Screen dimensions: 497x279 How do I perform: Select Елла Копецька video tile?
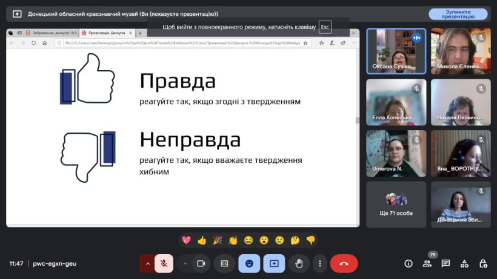396,102
